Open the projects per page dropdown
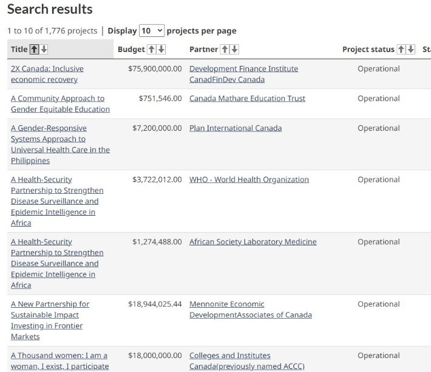 click(x=151, y=30)
